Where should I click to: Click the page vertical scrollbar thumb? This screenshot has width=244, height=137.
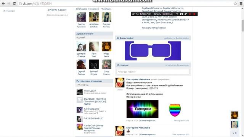click(x=242, y=25)
